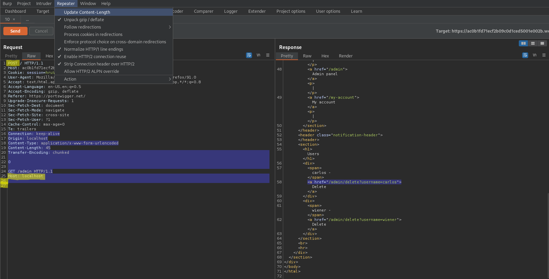Open the Window menu
Image resolution: width=549 pixels, height=279 pixels.
(88, 3)
